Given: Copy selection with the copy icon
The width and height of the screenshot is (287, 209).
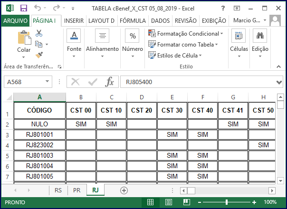Looking at the screenshot, I should 38,44.
